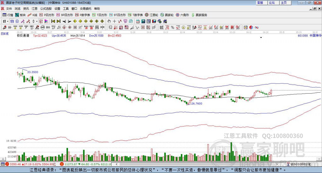The image size is (322, 173).
Task: Open the 赢家轮 wheel tool
Action: click(167, 15)
